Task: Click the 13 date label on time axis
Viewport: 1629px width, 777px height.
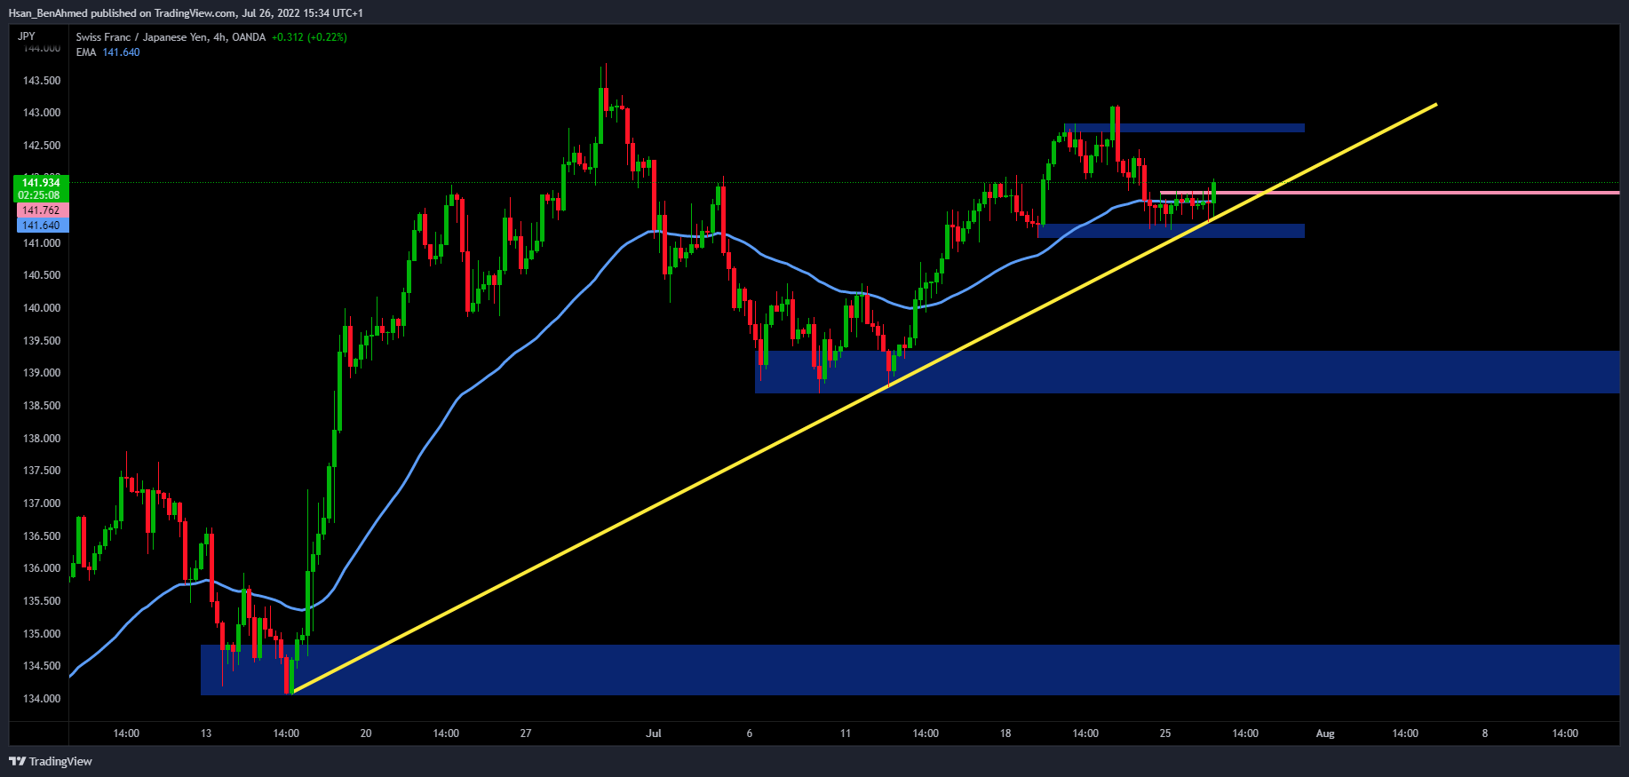Action: click(206, 733)
